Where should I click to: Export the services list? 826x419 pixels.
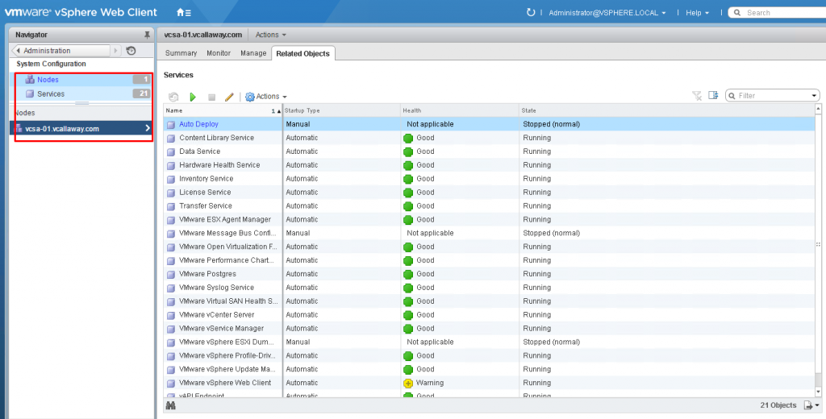[808, 405]
